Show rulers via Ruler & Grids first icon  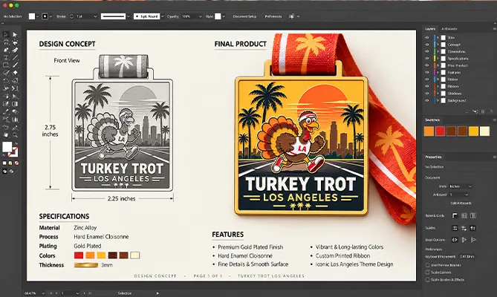(x=455, y=215)
